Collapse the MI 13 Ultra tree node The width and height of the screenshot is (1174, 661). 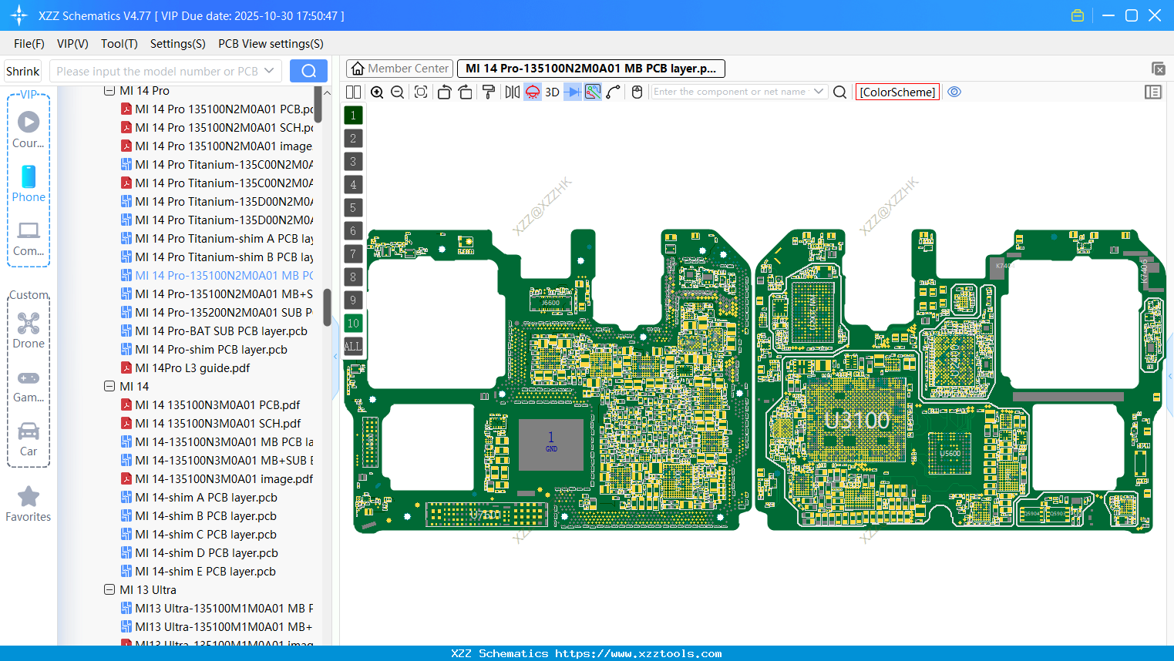110,589
